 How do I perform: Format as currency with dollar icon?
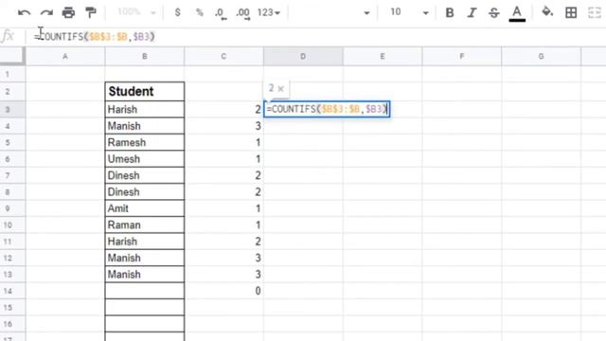177,12
